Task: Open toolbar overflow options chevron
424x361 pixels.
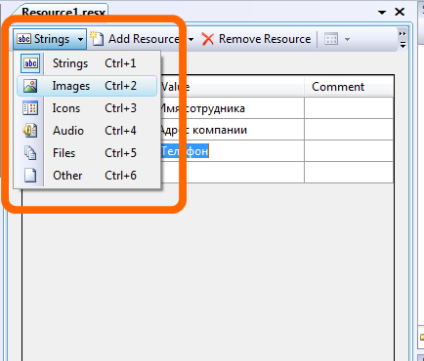Action: [x=403, y=39]
